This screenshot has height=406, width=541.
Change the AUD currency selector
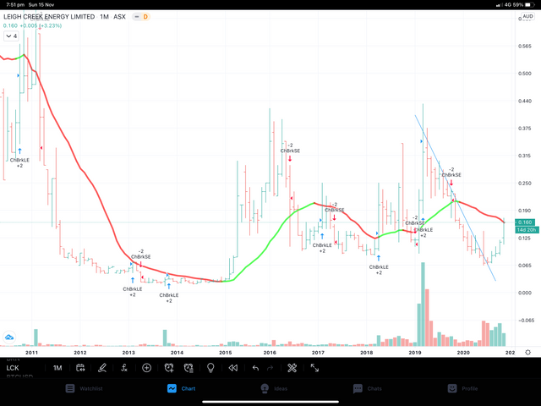[527, 16]
